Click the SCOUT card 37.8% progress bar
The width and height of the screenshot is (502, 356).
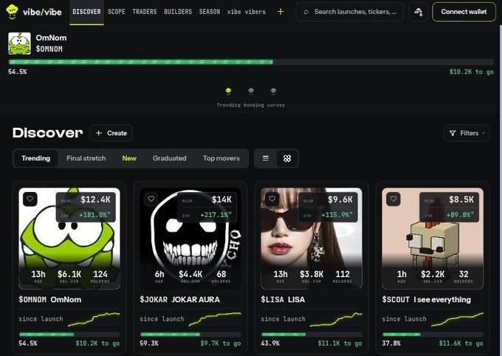click(x=433, y=334)
